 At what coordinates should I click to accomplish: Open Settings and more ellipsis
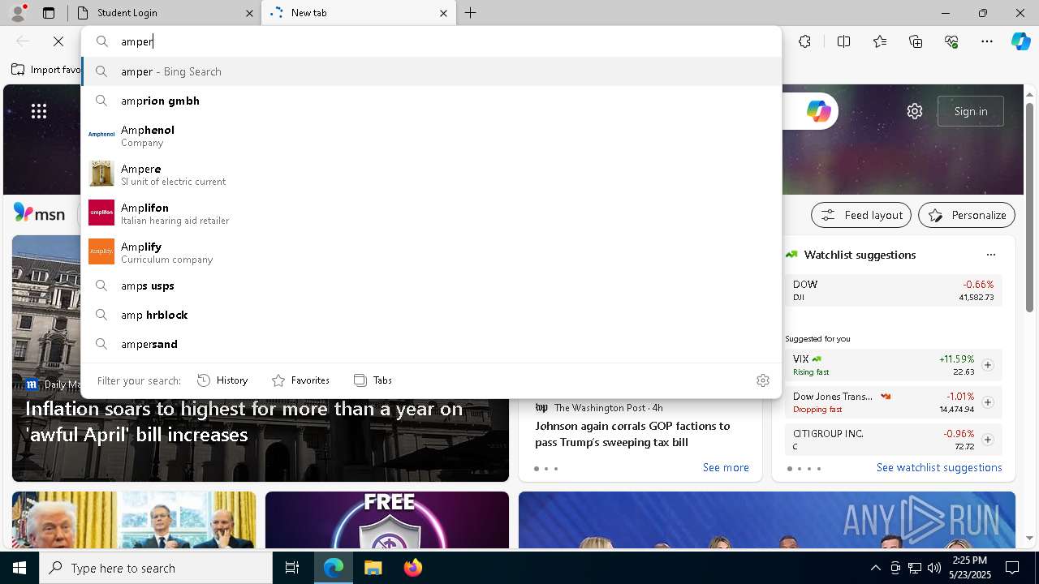(x=987, y=41)
